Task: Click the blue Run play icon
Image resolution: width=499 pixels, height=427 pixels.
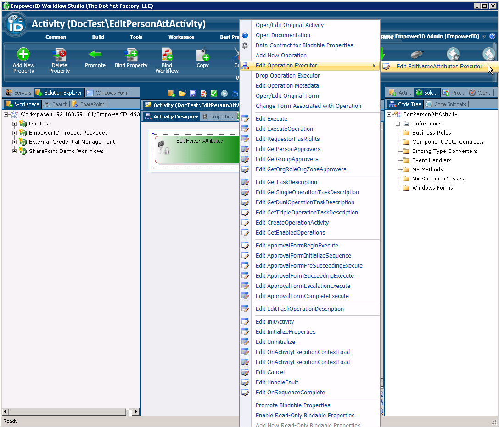Action: [x=224, y=93]
